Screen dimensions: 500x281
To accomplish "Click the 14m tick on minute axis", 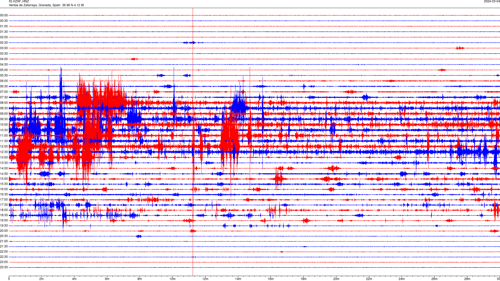I will pyautogui.click(x=238, y=279).
